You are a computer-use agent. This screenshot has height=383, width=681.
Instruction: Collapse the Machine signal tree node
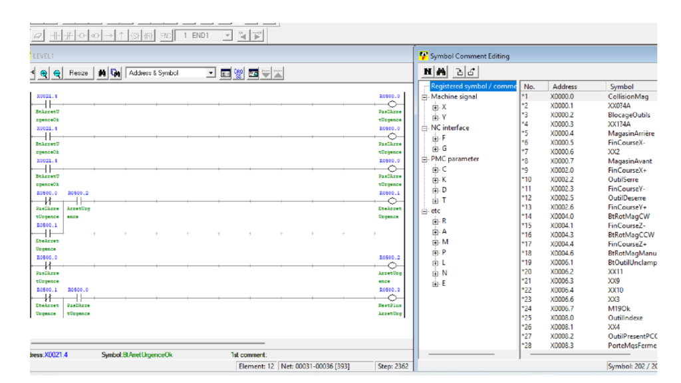(x=425, y=97)
